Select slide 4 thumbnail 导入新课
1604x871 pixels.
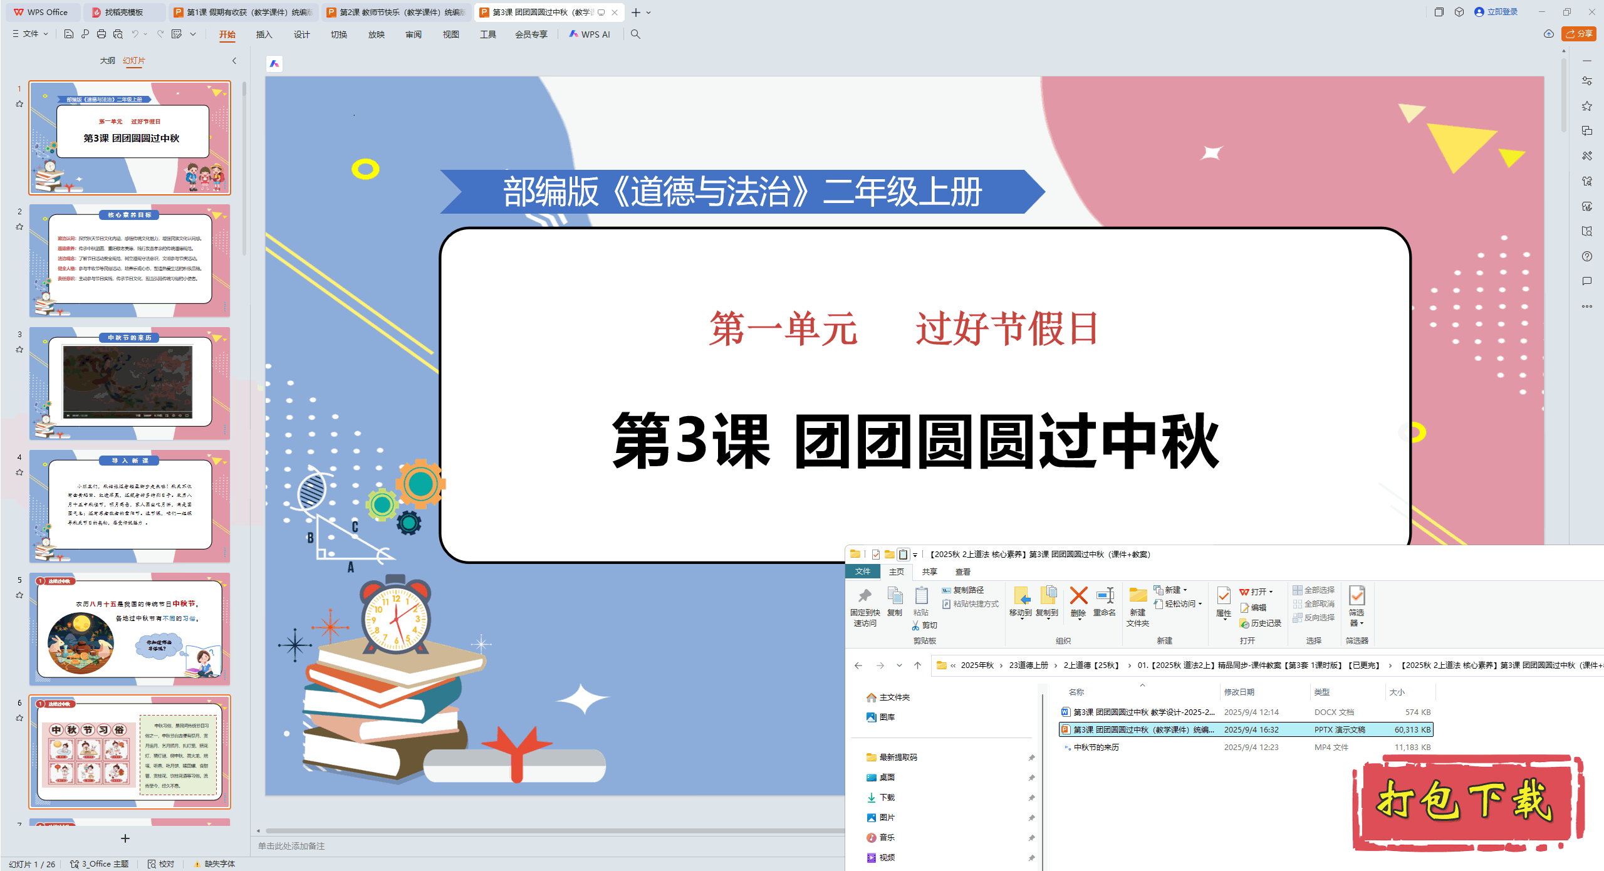130,506
